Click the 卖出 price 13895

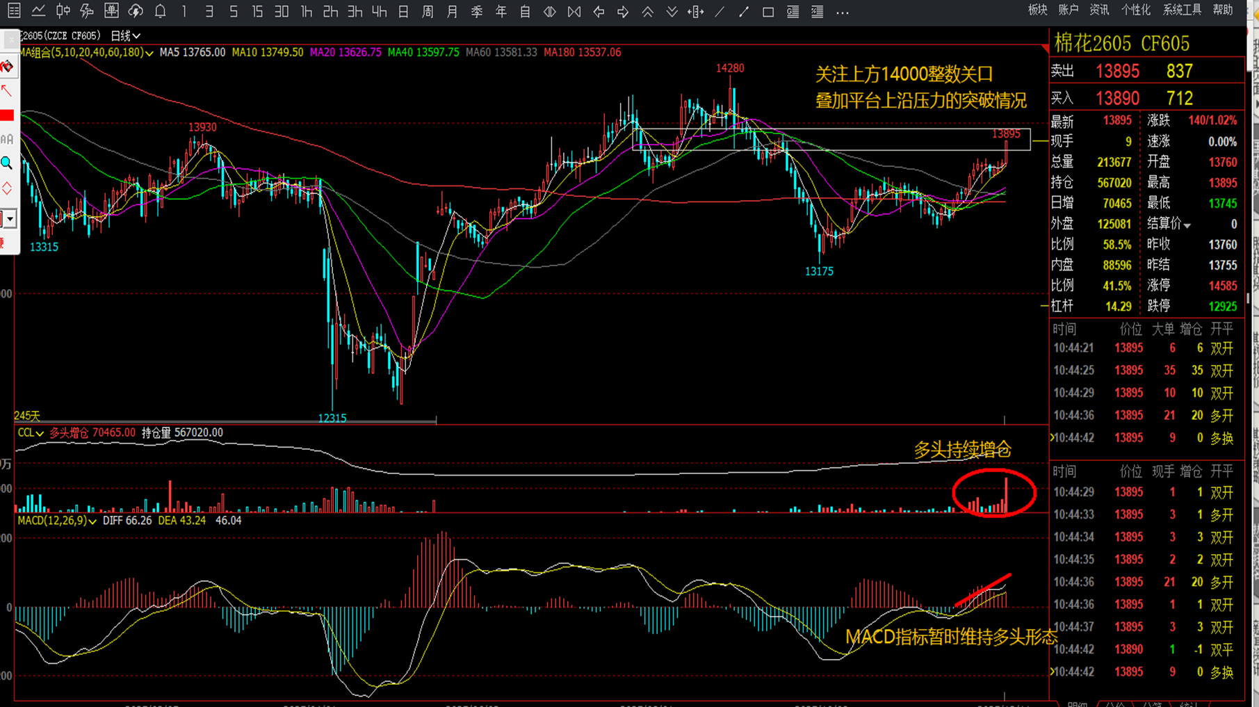[x=1117, y=72]
